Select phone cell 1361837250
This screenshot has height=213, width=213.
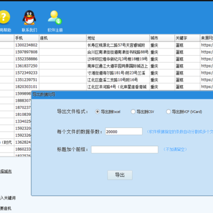(27, 66)
